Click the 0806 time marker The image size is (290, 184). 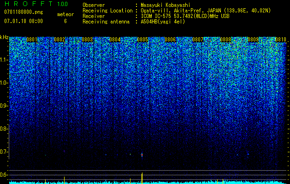[x=170, y=40]
